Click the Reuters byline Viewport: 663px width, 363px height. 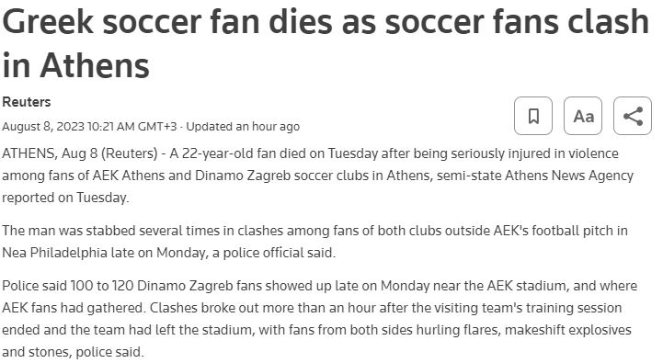[27, 102]
